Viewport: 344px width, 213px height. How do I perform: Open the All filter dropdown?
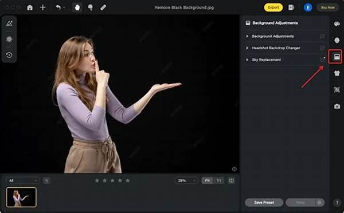click(22, 180)
